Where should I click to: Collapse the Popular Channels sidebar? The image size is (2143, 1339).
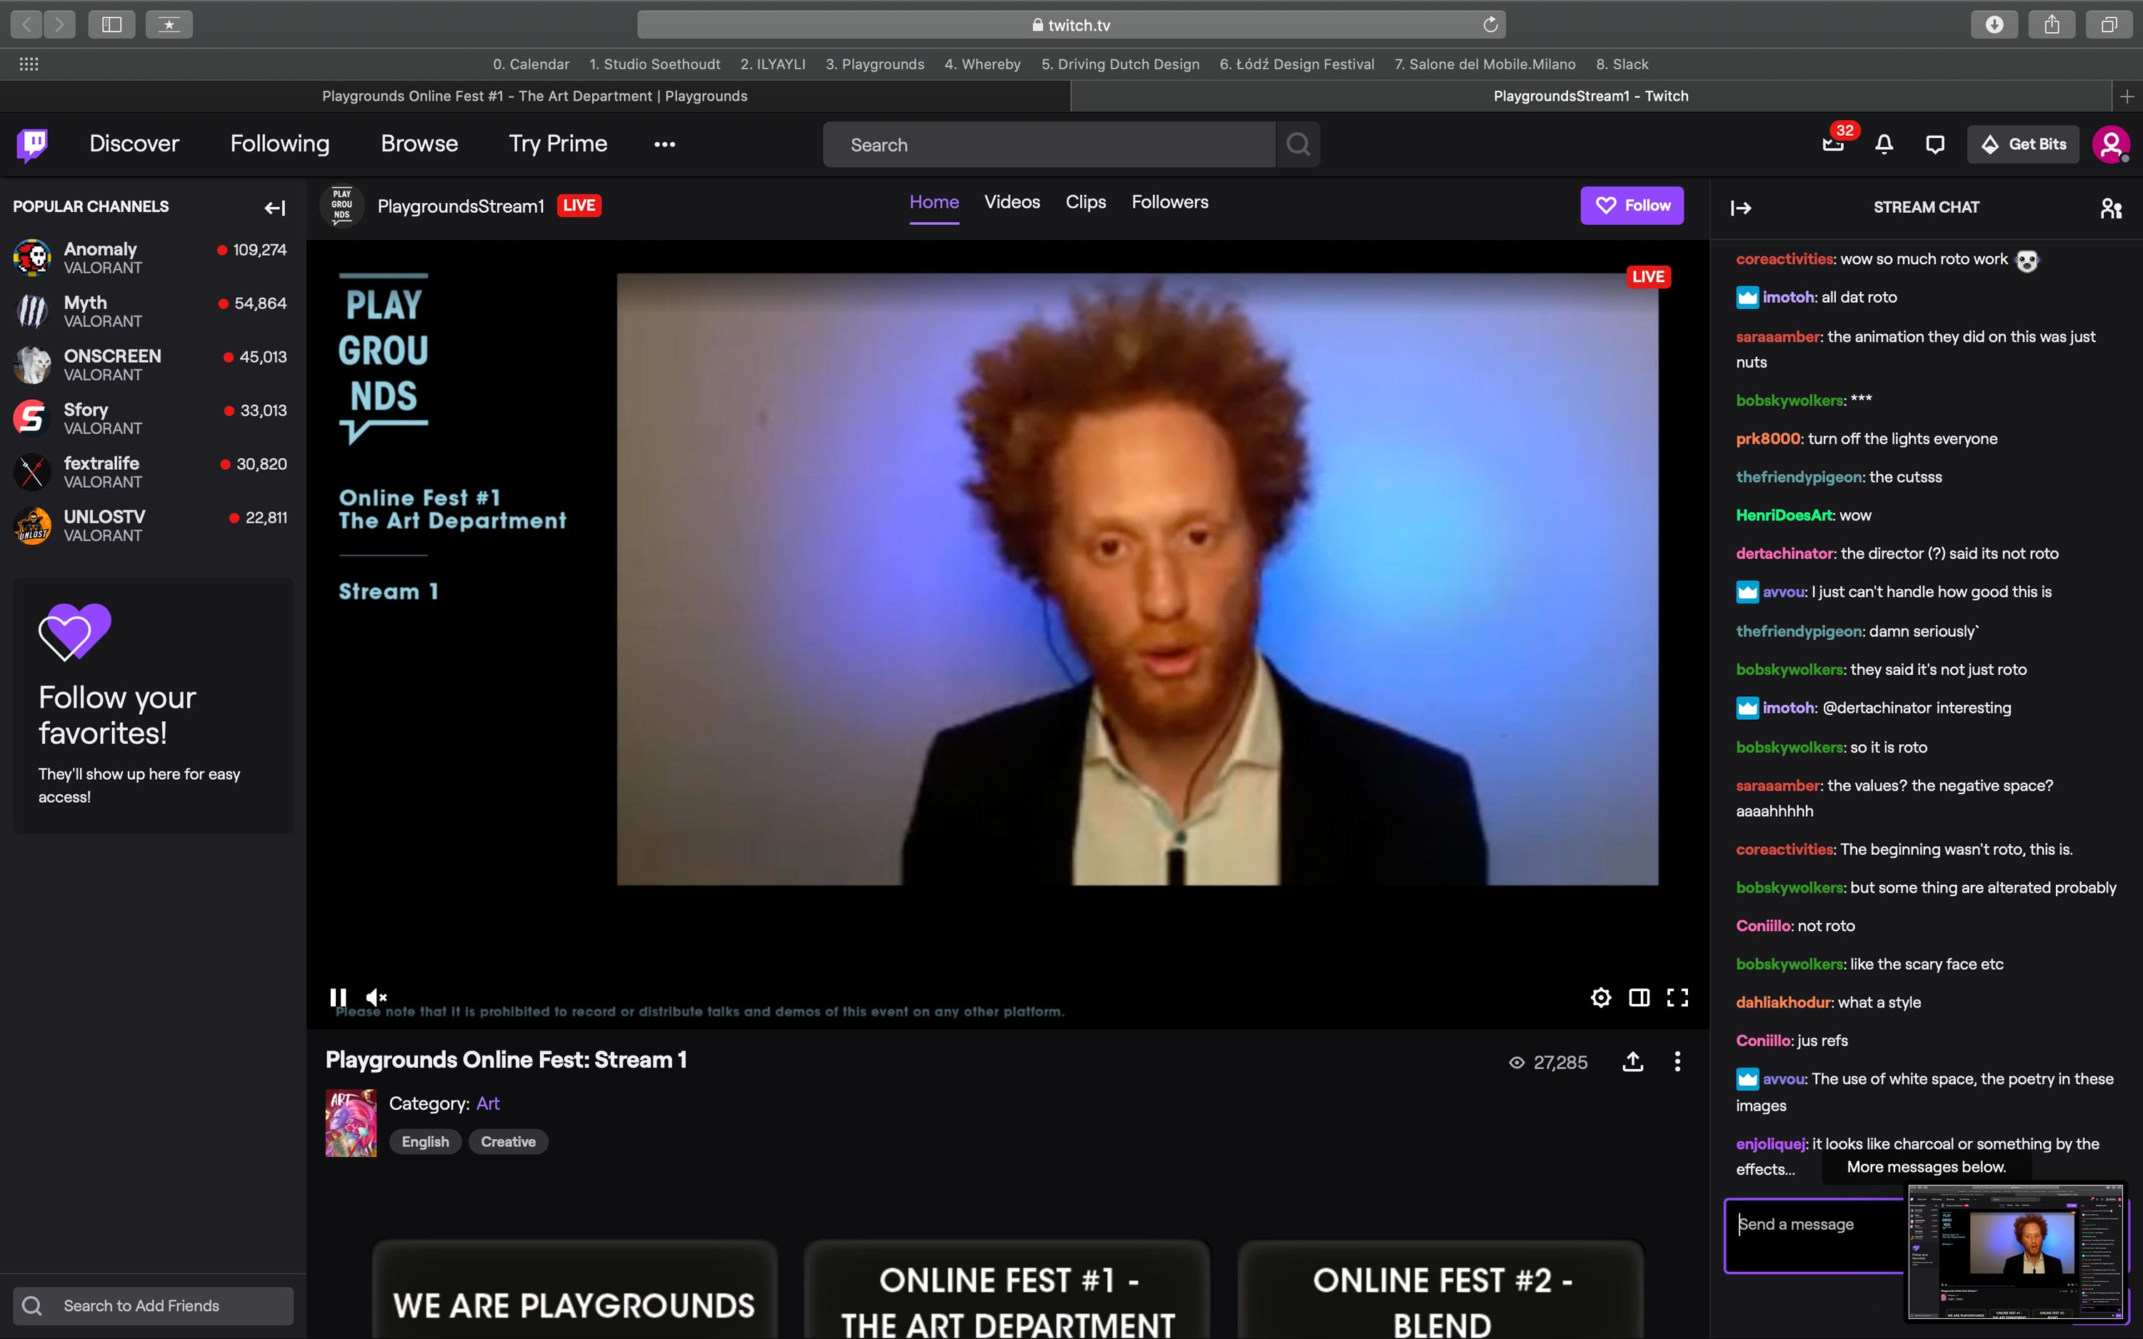point(274,208)
